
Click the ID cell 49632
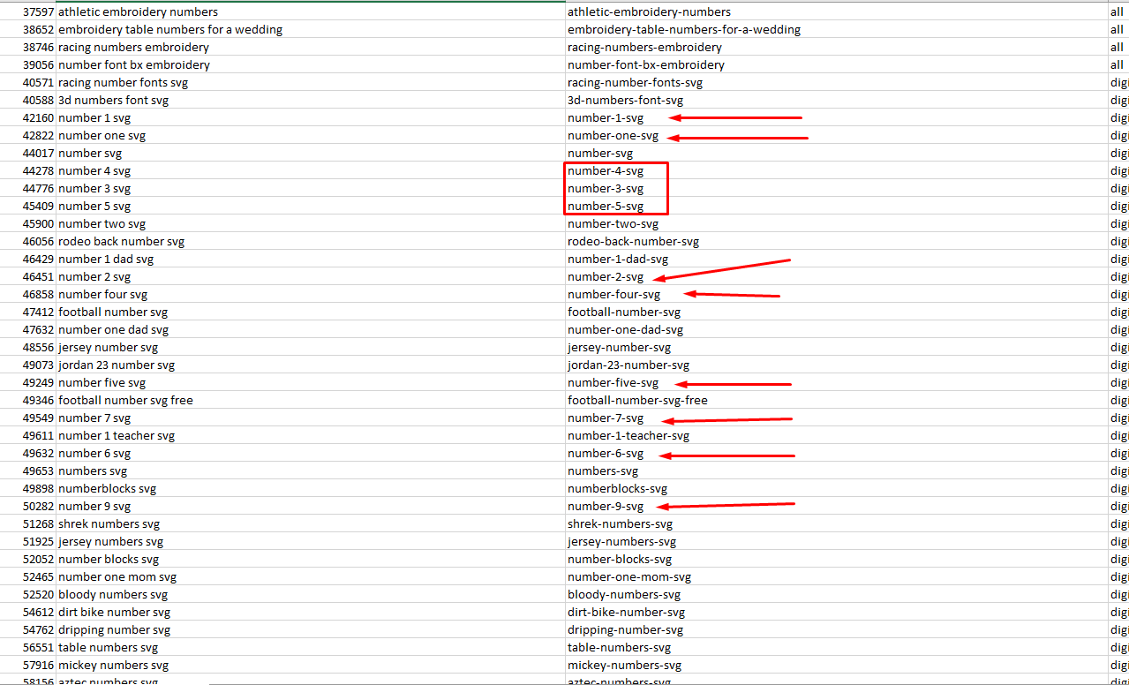pos(39,454)
